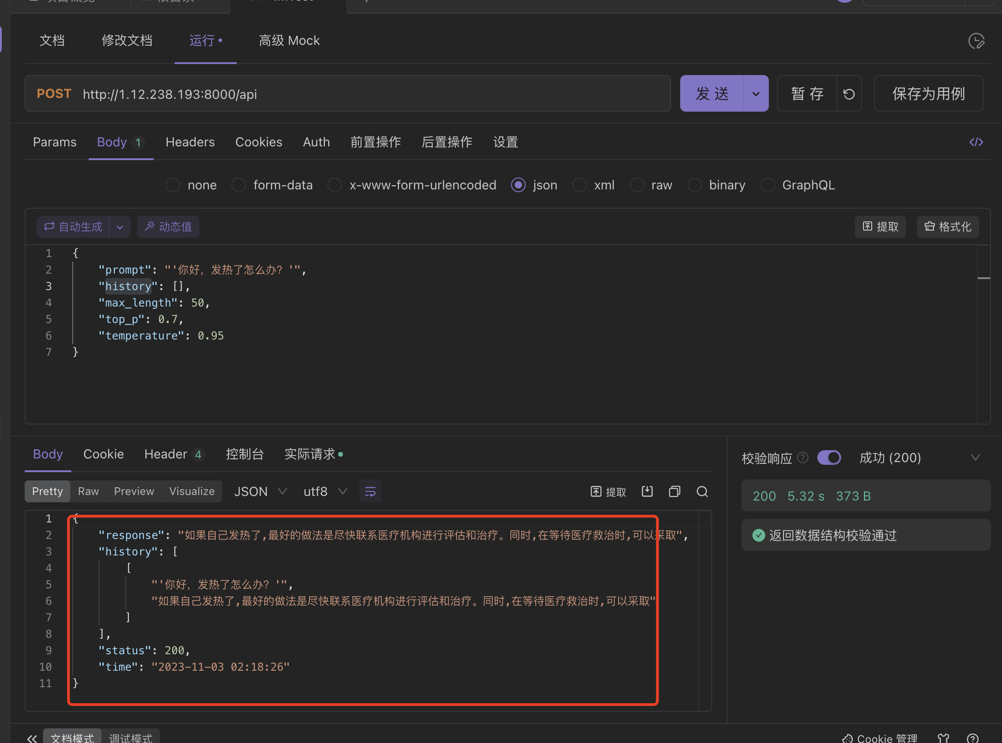Click the help question mark in bottom bar
The image size is (1002, 743).
coord(973,738)
